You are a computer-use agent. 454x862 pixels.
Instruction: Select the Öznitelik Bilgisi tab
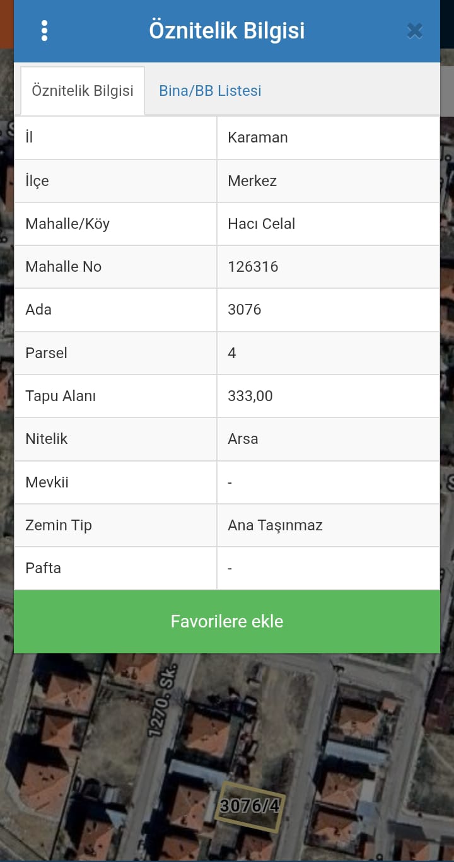click(83, 91)
